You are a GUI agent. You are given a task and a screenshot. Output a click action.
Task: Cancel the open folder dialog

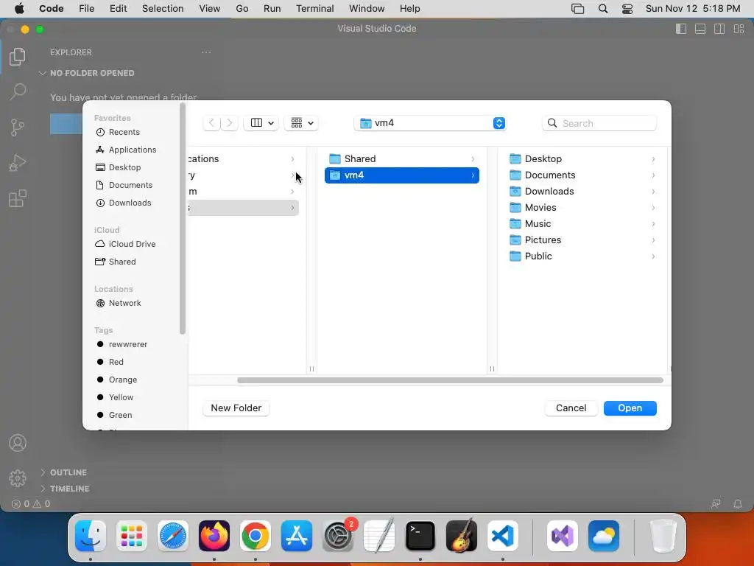click(x=571, y=408)
